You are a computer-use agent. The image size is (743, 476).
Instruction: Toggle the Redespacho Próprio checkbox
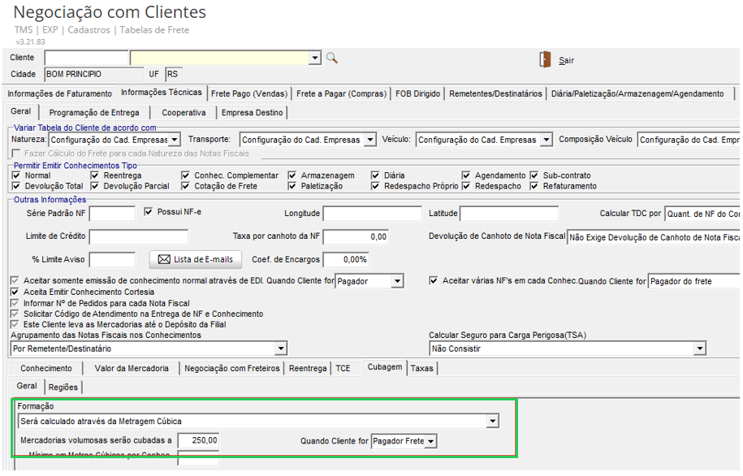click(x=375, y=186)
